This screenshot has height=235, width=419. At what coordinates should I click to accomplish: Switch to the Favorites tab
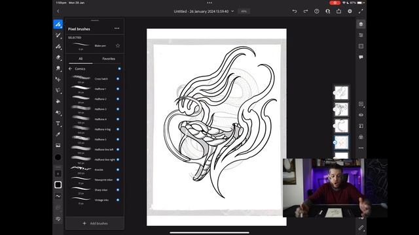[109, 59]
